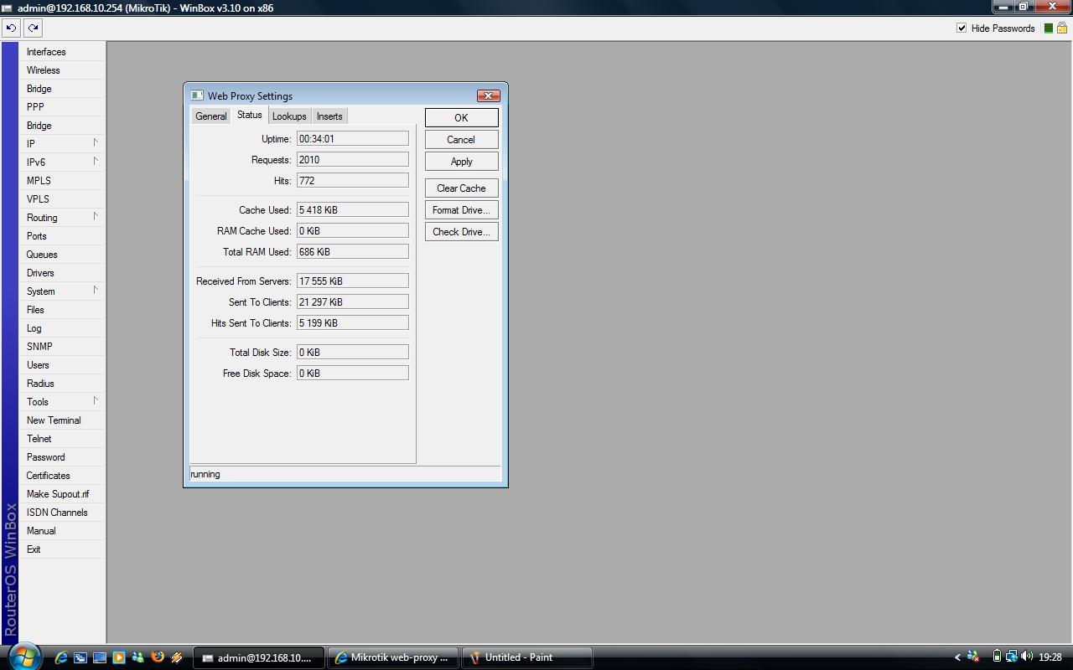The height and width of the screenshot is (670, 1073).
Task: Open New Terminal from the sidebar
Action: [x=62, y=420]
